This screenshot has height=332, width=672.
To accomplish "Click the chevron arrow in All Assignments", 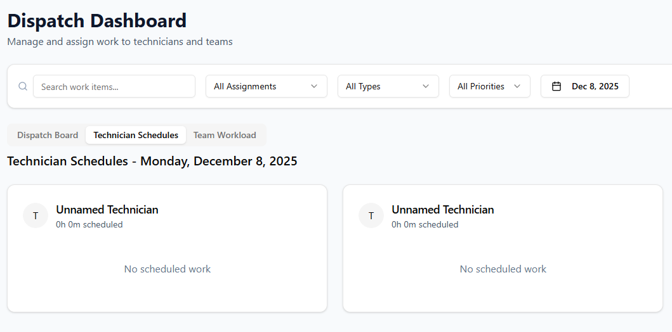I will coord(314,86).
